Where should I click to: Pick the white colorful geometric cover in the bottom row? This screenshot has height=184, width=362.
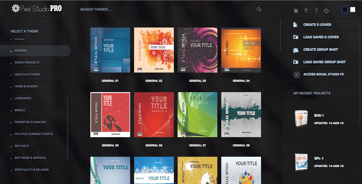(241, 170)
